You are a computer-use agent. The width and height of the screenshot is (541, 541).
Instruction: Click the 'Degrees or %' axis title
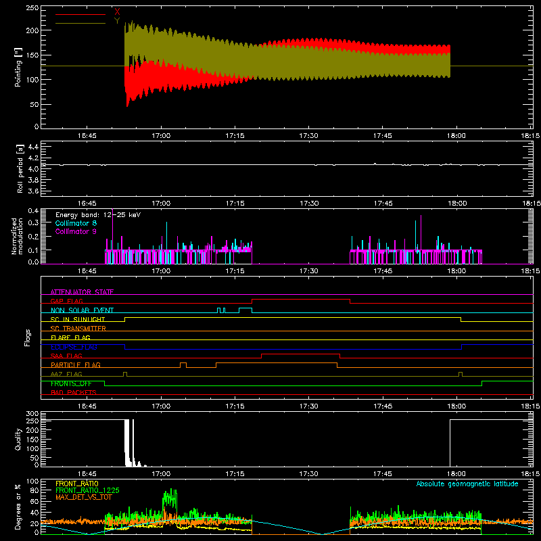click(x=18, y=507)
